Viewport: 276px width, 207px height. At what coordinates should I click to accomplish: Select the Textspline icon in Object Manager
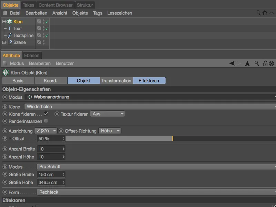(x=9, y=35)
